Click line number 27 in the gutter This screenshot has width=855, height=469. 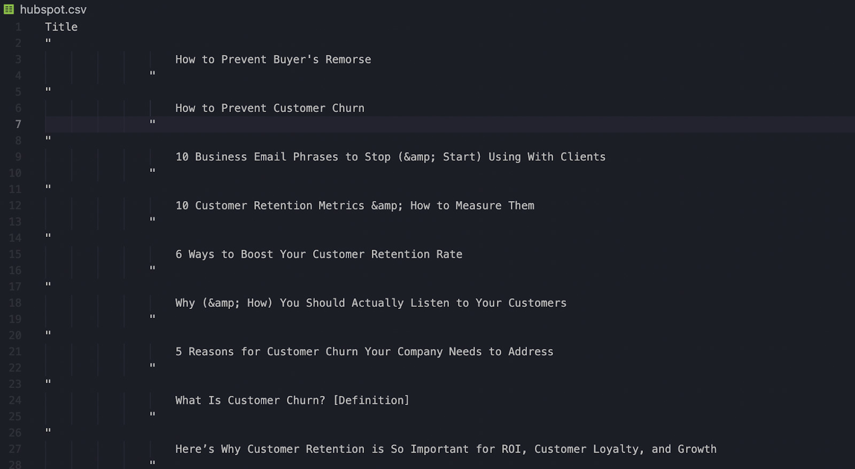click(x=15, y=449)
